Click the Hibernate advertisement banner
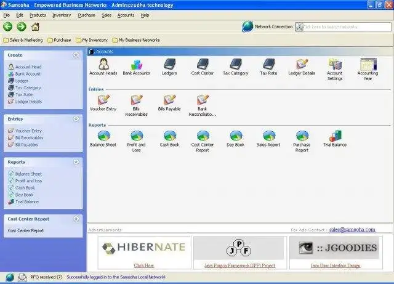Screen dimensions: 394x284 (144, 247)
